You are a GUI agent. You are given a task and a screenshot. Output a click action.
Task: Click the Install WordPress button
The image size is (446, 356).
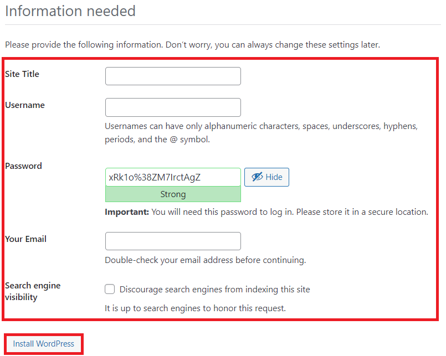43,343
